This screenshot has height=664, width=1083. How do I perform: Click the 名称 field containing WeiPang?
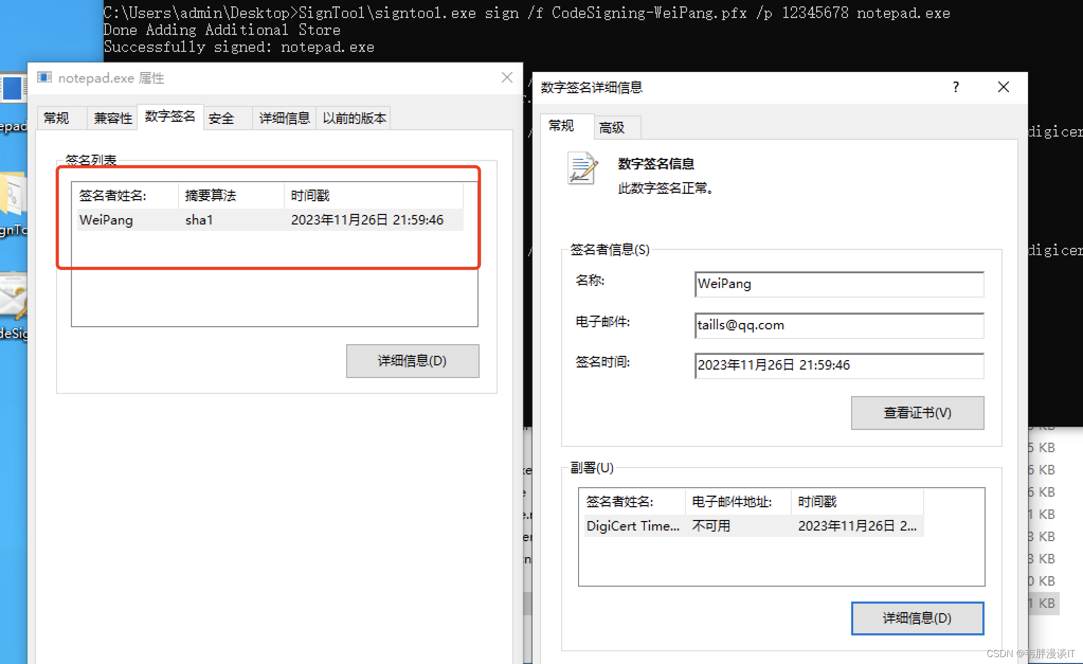[839, 284]
